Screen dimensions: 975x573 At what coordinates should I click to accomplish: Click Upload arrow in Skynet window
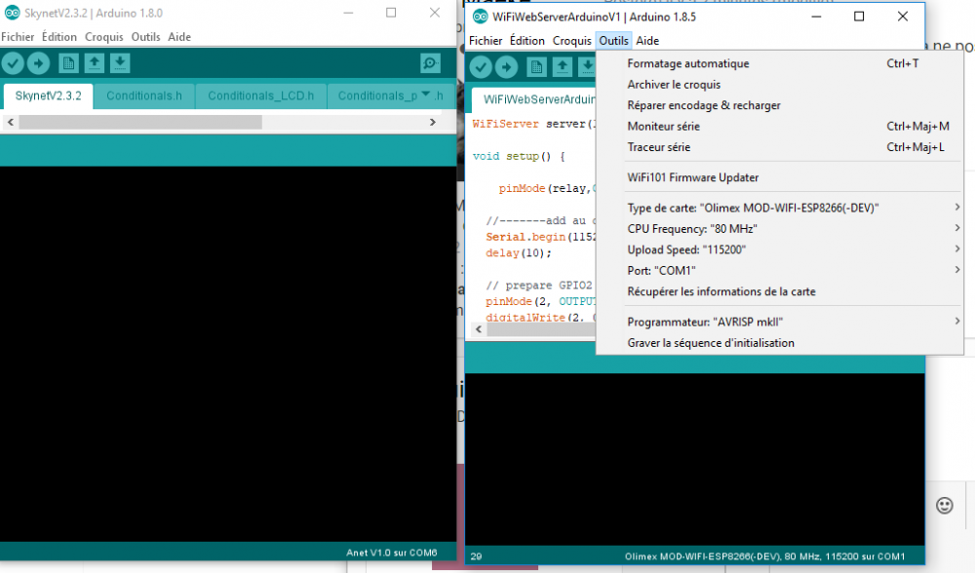(x=39, y=62)
